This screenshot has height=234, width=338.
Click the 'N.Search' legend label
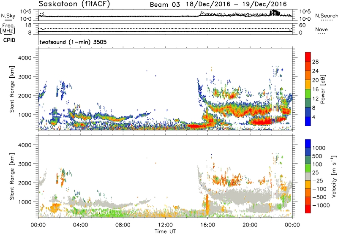pyautogui.click(x=326, y=16)
